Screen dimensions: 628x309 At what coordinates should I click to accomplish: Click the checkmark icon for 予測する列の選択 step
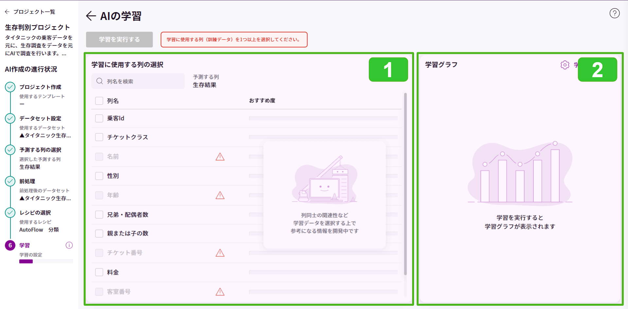(10, 150)
